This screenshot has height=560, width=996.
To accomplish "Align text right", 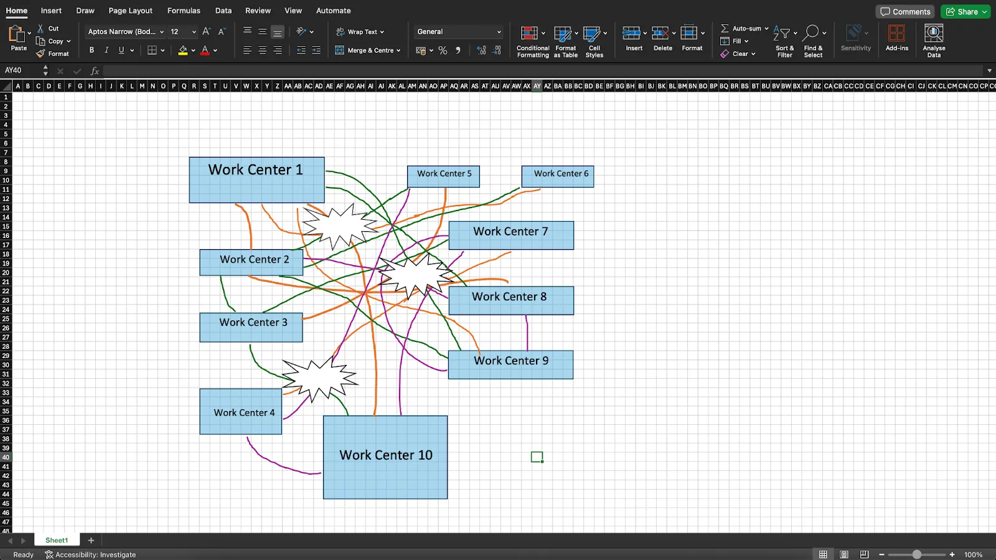I will point(278,50).
